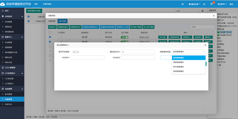
Task: Click the column view icon beside search
Action: click(203, 11)
